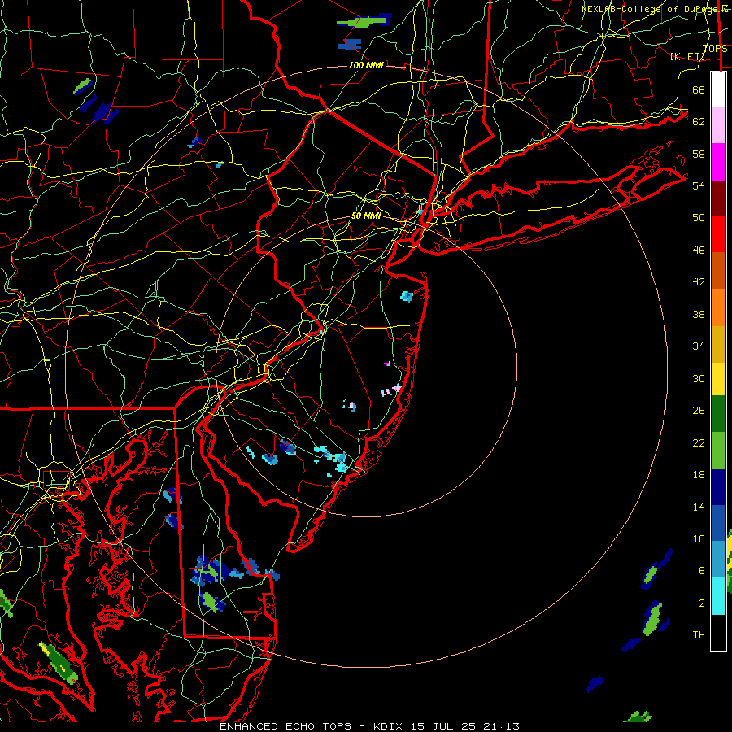Select the "30" scale value
Screen dimensions: 732x732
699,378
